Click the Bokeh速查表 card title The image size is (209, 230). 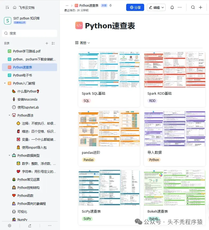pyautogui.click(x=158, y=211)
